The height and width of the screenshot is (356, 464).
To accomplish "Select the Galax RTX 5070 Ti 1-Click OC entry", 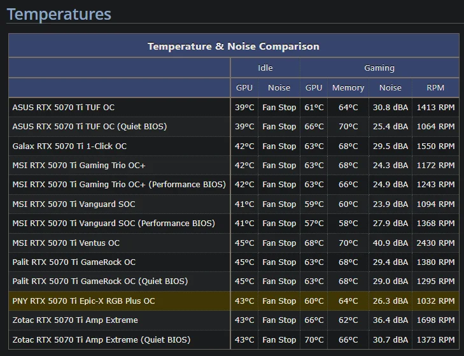I will click(x=69, y=146).
